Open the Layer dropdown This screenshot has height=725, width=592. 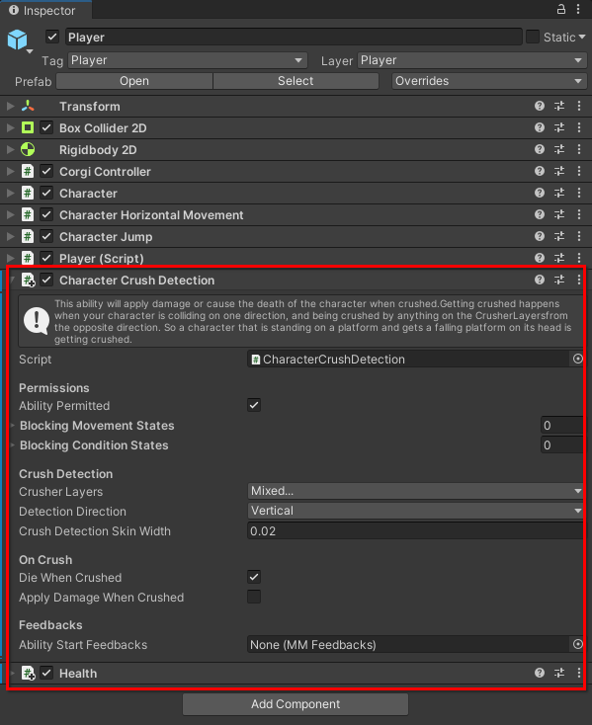pyautogui.click(x=471, y=60)
